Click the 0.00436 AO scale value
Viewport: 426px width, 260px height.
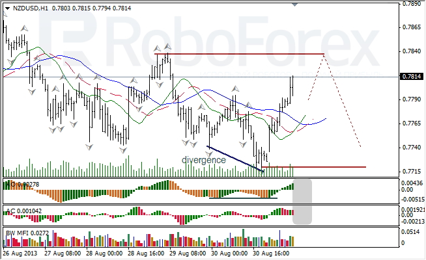[412, 183]
